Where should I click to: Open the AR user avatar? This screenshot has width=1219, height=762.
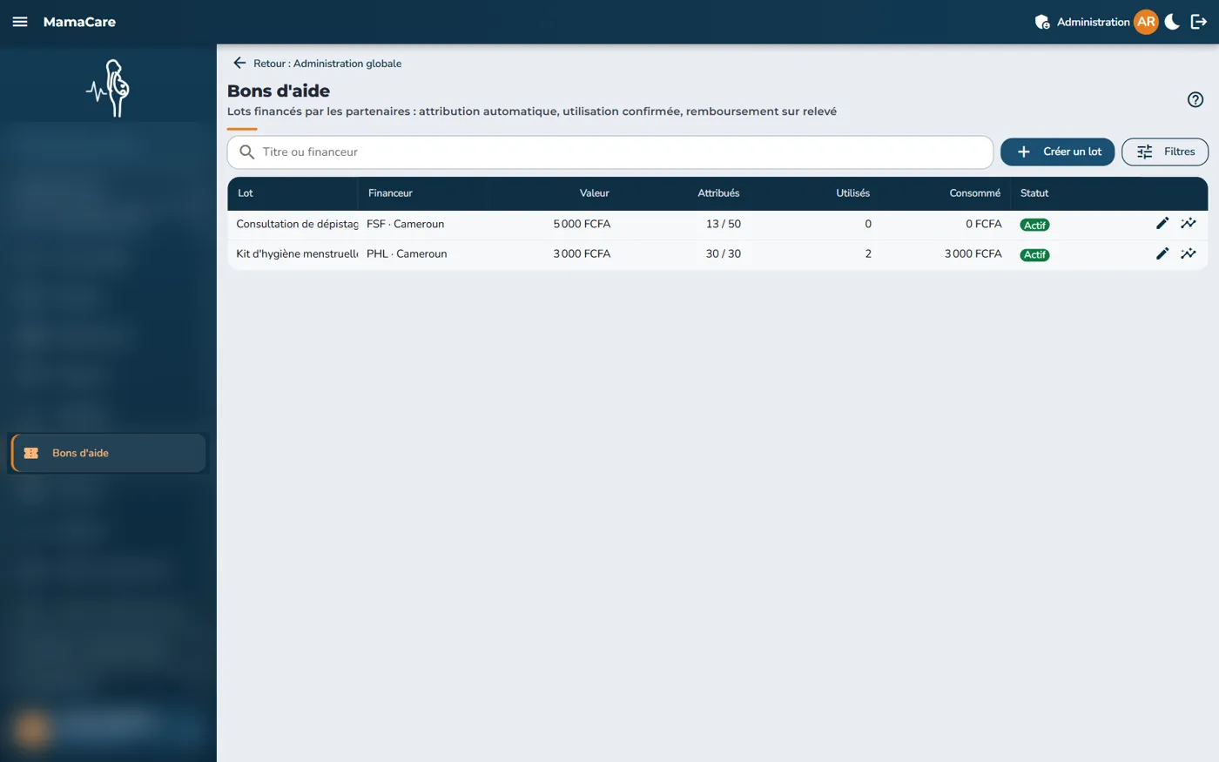tap(1146, 22)
